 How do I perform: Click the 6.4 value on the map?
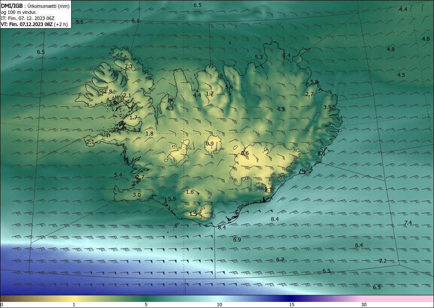point(359,245)
